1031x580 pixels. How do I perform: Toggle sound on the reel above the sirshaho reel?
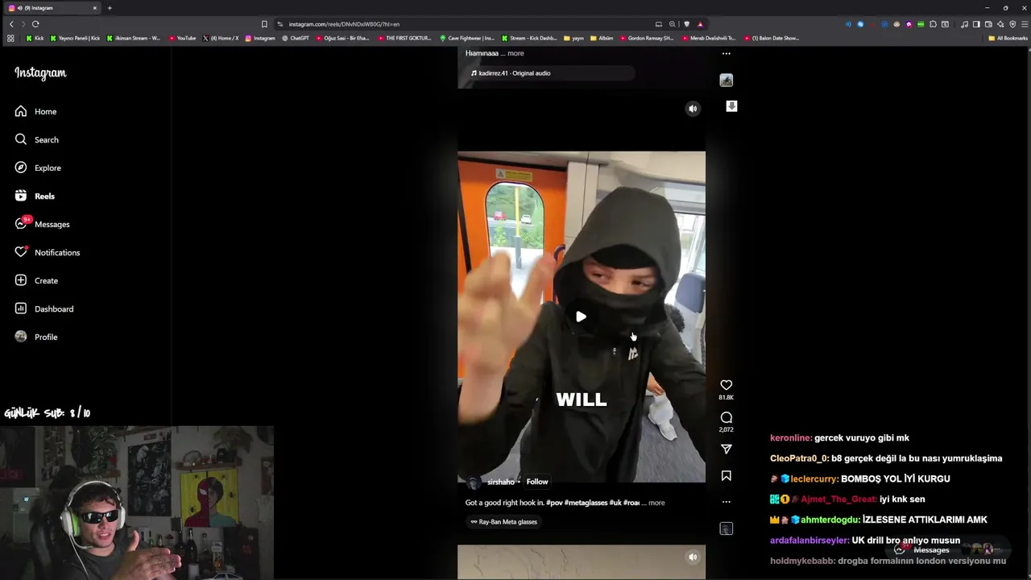click(693, 109)
